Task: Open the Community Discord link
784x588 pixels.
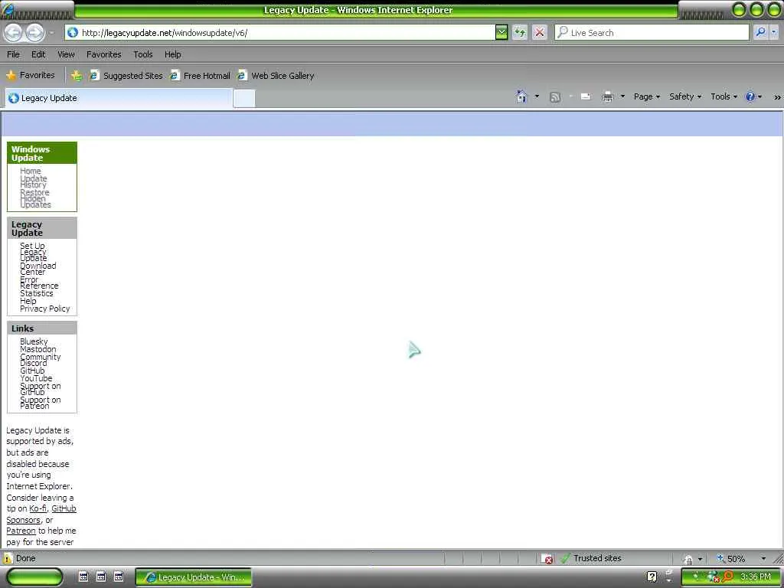Action: [40, 360]
